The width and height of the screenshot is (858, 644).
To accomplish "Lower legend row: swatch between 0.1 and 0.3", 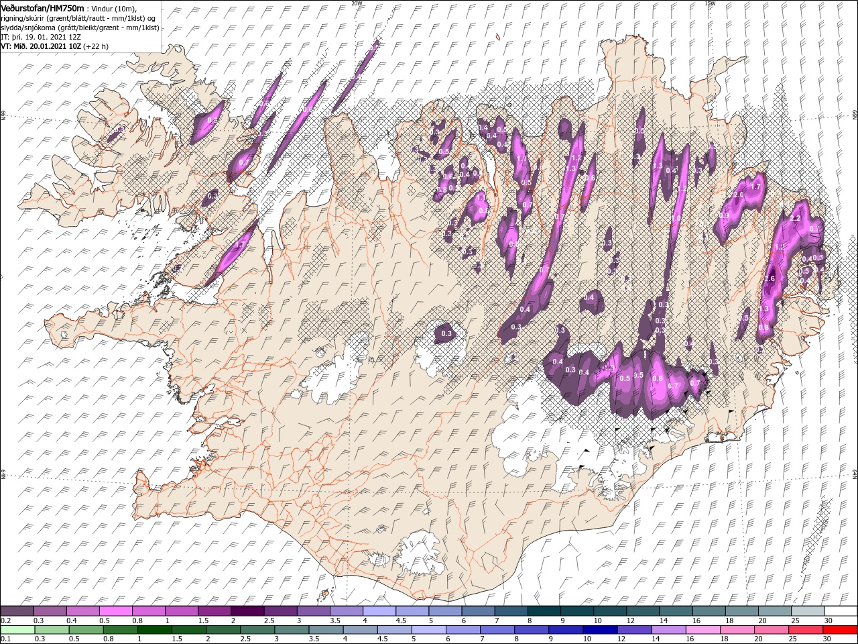I will click(x=17, y=630).
